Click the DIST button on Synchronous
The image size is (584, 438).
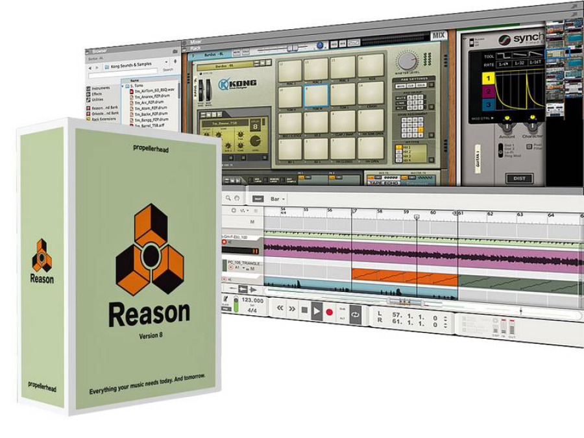(519, 178)
